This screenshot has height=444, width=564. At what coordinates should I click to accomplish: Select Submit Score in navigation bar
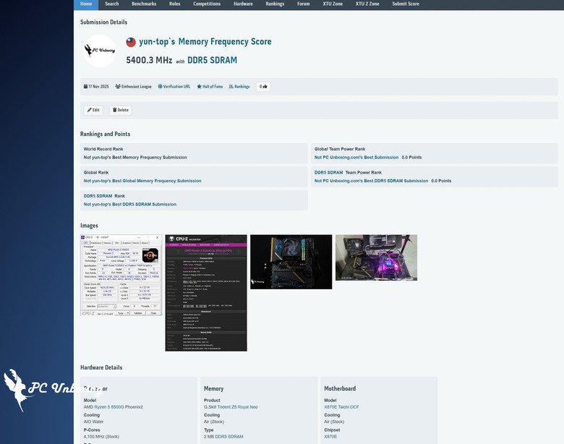(406, 4)
